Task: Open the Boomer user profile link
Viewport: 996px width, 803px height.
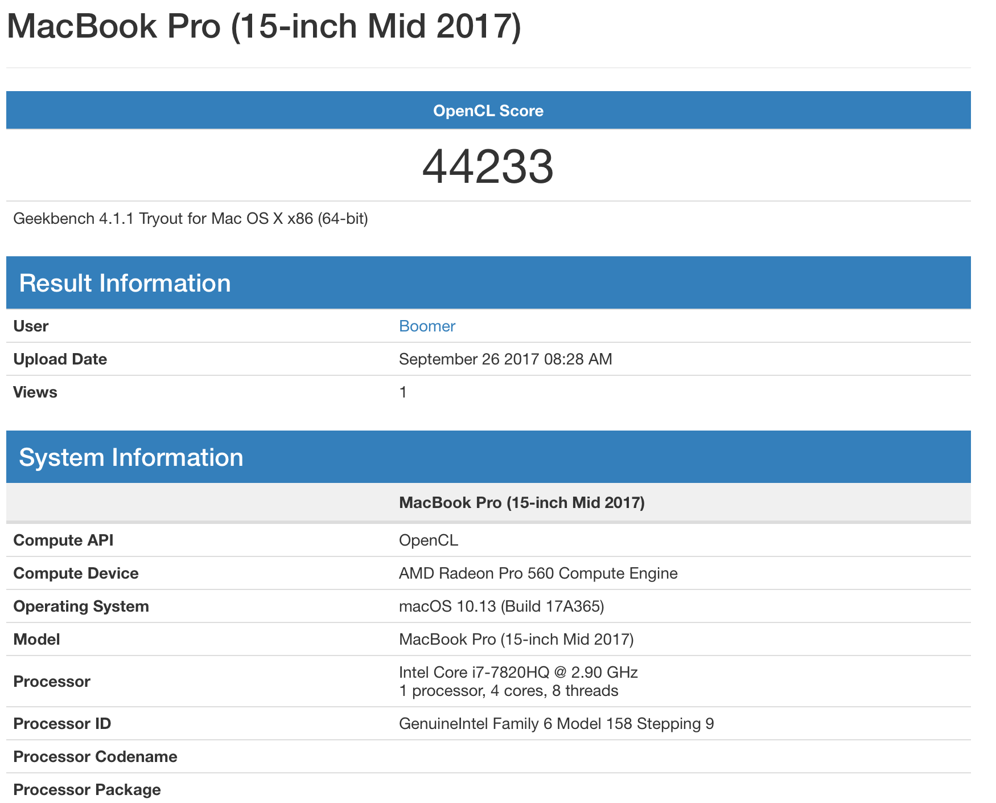Action: (427, 326)
